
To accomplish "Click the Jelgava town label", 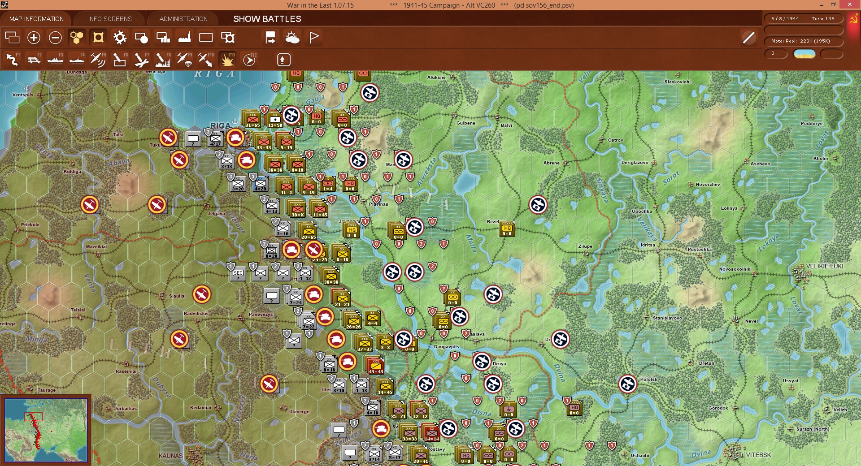I will click(216, 214).
